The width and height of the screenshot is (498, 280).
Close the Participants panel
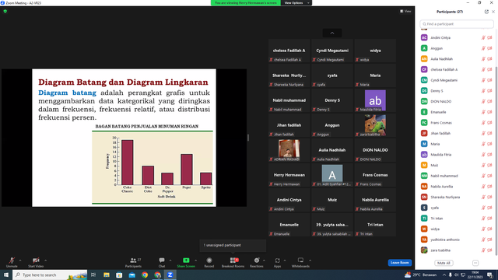pyautogui.click(x=493, y=12)
